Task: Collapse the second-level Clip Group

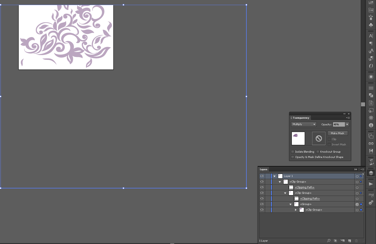Action: tap(285, 193)
